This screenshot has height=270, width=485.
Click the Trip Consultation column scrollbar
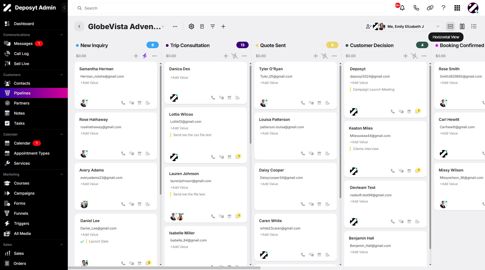click(x=251, y=104)
